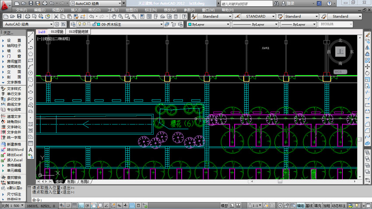Toggle Polar Tracking in status bar

(x=87, y=206)
